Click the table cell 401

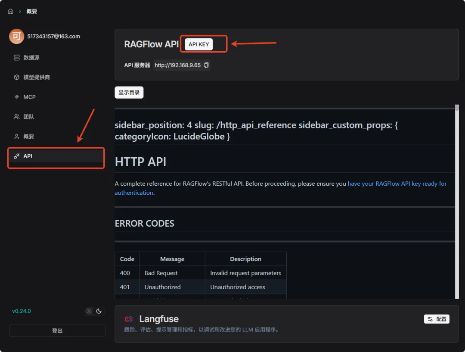pyautogui.click(x=127, y=287)
